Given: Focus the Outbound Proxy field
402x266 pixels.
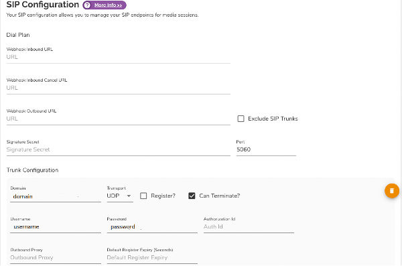Looking at the screenshot, I should [56, 257].
